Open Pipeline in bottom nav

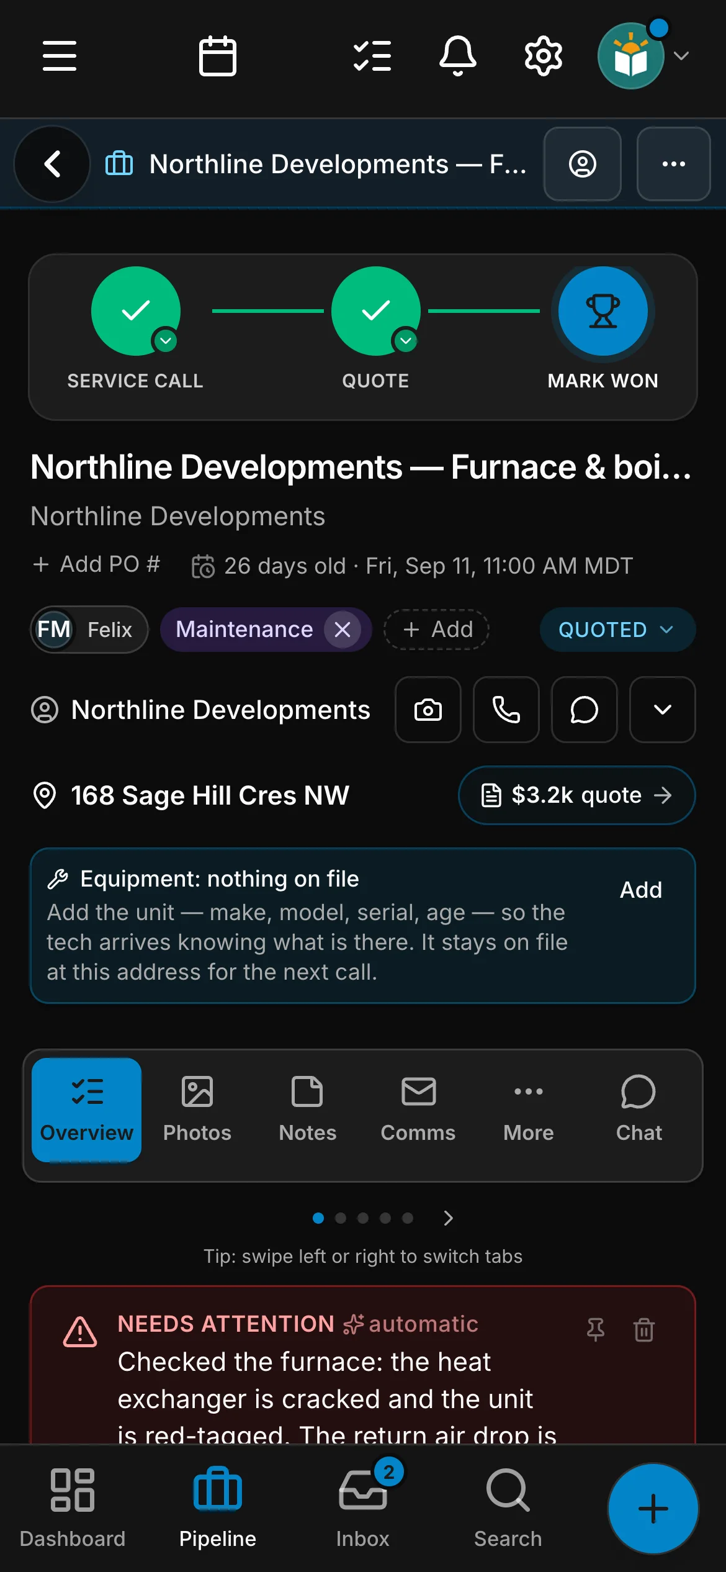point(218,1509)
